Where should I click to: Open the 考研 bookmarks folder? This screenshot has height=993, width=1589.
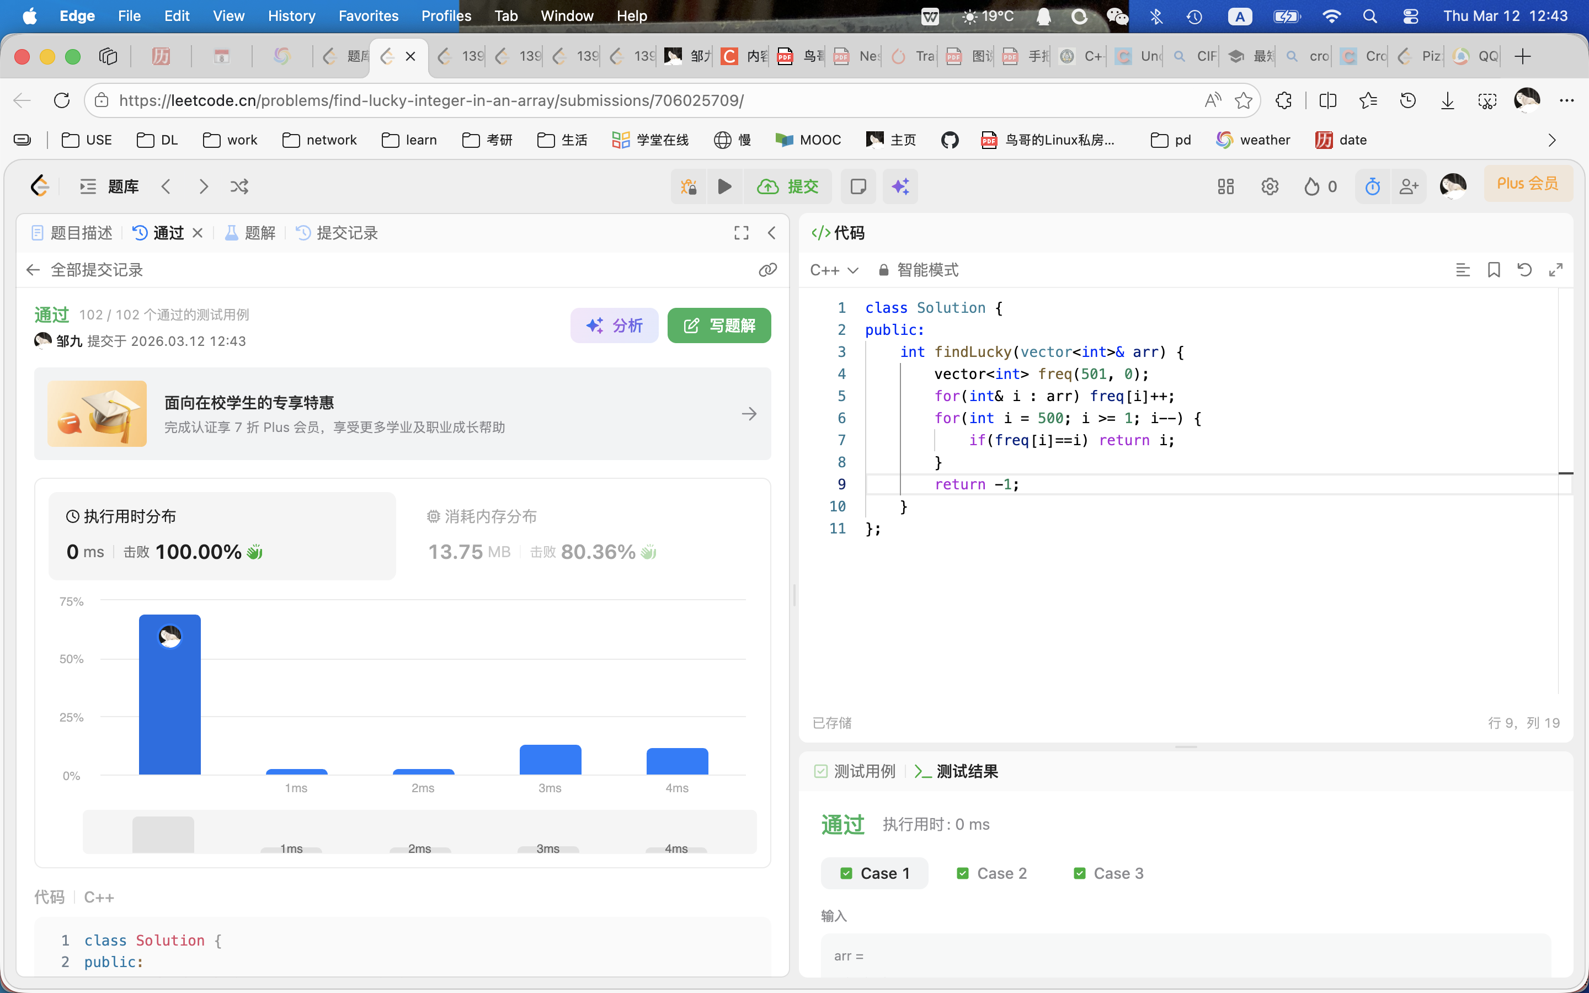point(487,140)
